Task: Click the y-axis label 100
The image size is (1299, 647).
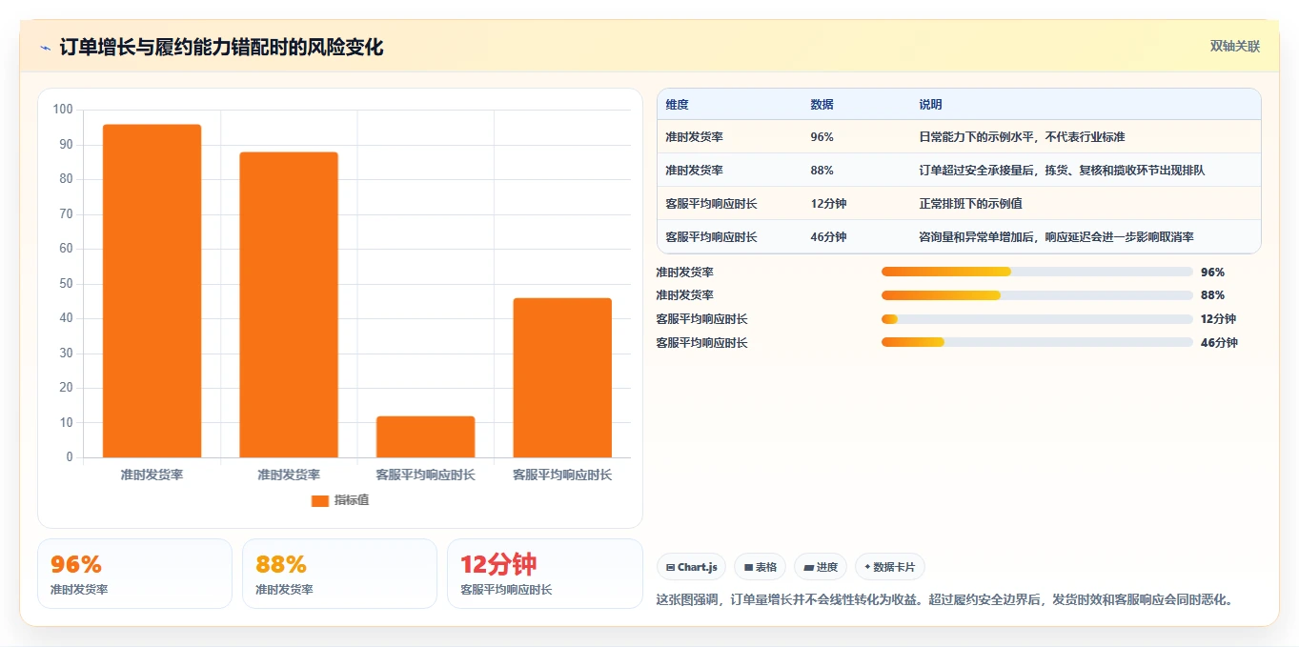Action: 63,110
